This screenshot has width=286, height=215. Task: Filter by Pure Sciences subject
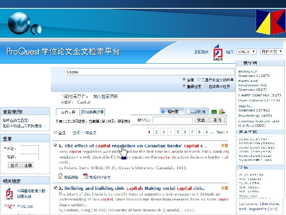(x=259, y=100)
